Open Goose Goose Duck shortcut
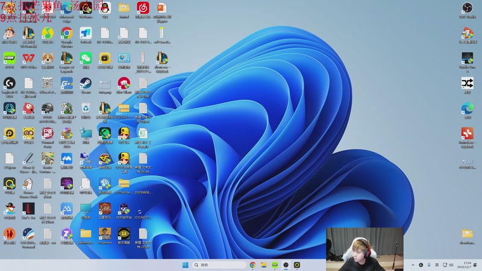 coord(28,184)
